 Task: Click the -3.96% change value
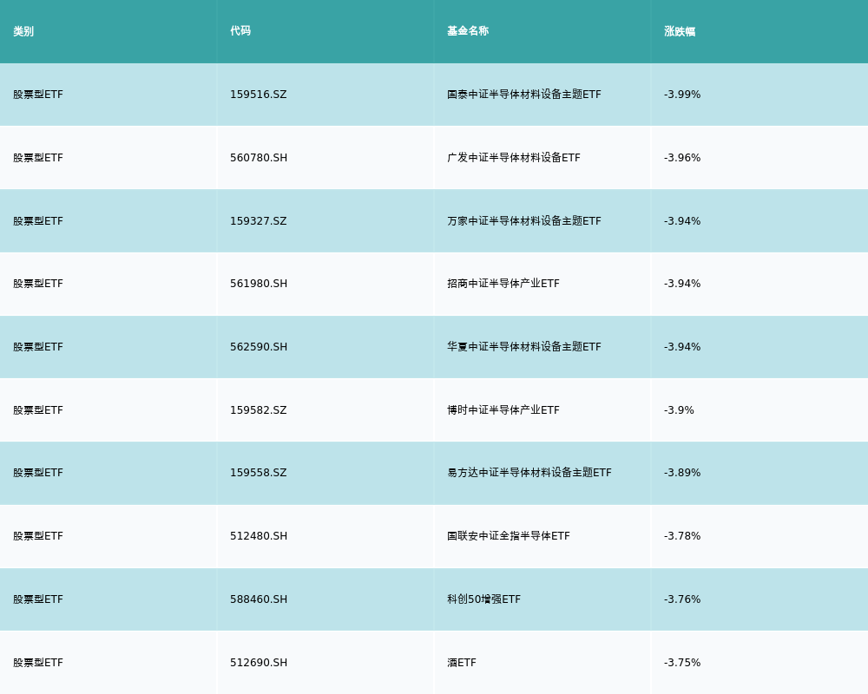(x=682, y=158)
